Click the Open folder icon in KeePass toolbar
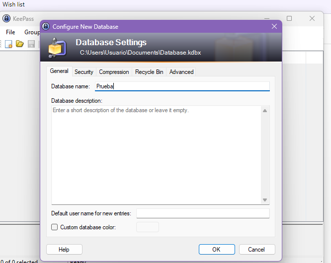331x263 pixels. click(x=20, y=44)
